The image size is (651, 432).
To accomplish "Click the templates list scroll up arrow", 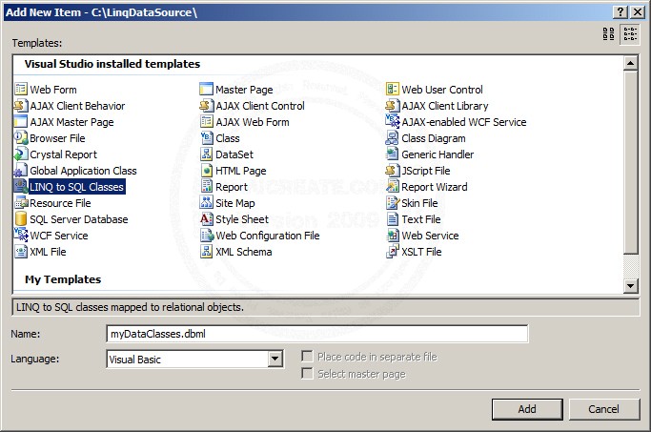I will tap(630, 64).
